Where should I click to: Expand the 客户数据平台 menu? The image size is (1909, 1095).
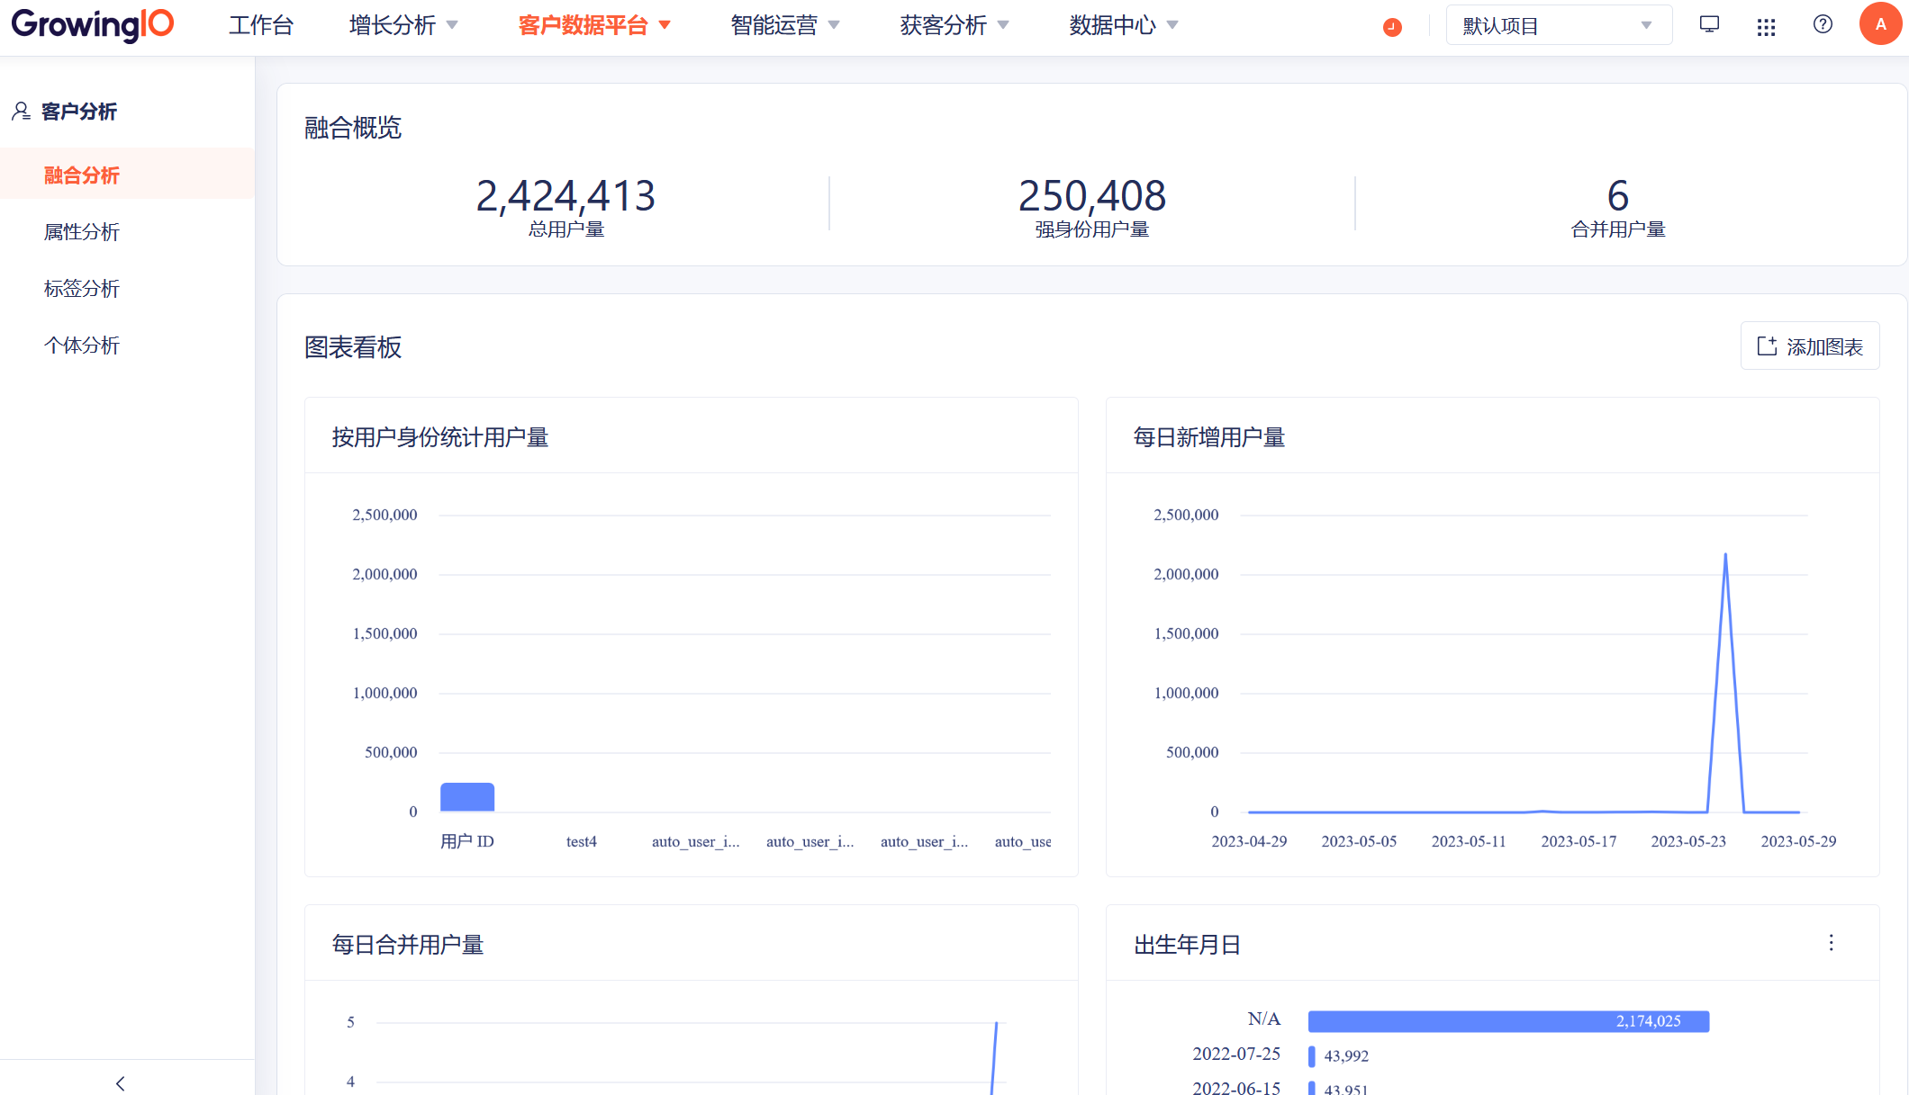pyautogui.click(x=594, y=25)
